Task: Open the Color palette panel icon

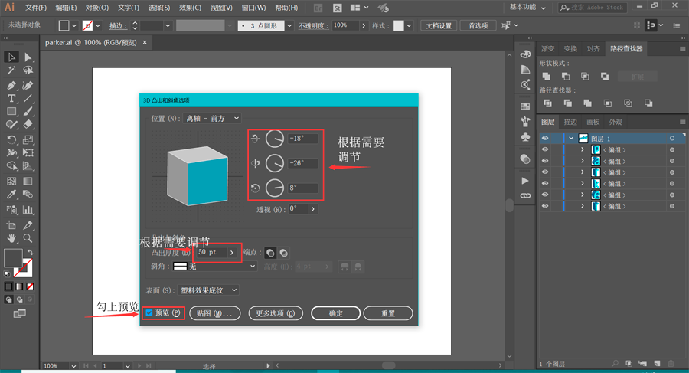Action: [525, 54]
